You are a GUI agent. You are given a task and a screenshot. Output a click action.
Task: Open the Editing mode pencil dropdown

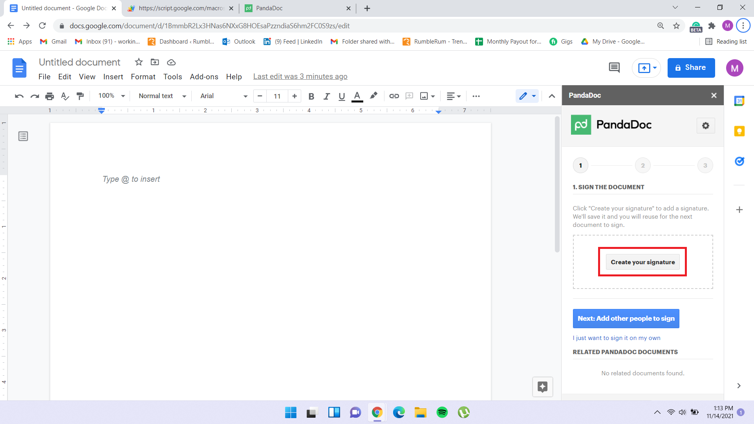[x=527, y=96]
